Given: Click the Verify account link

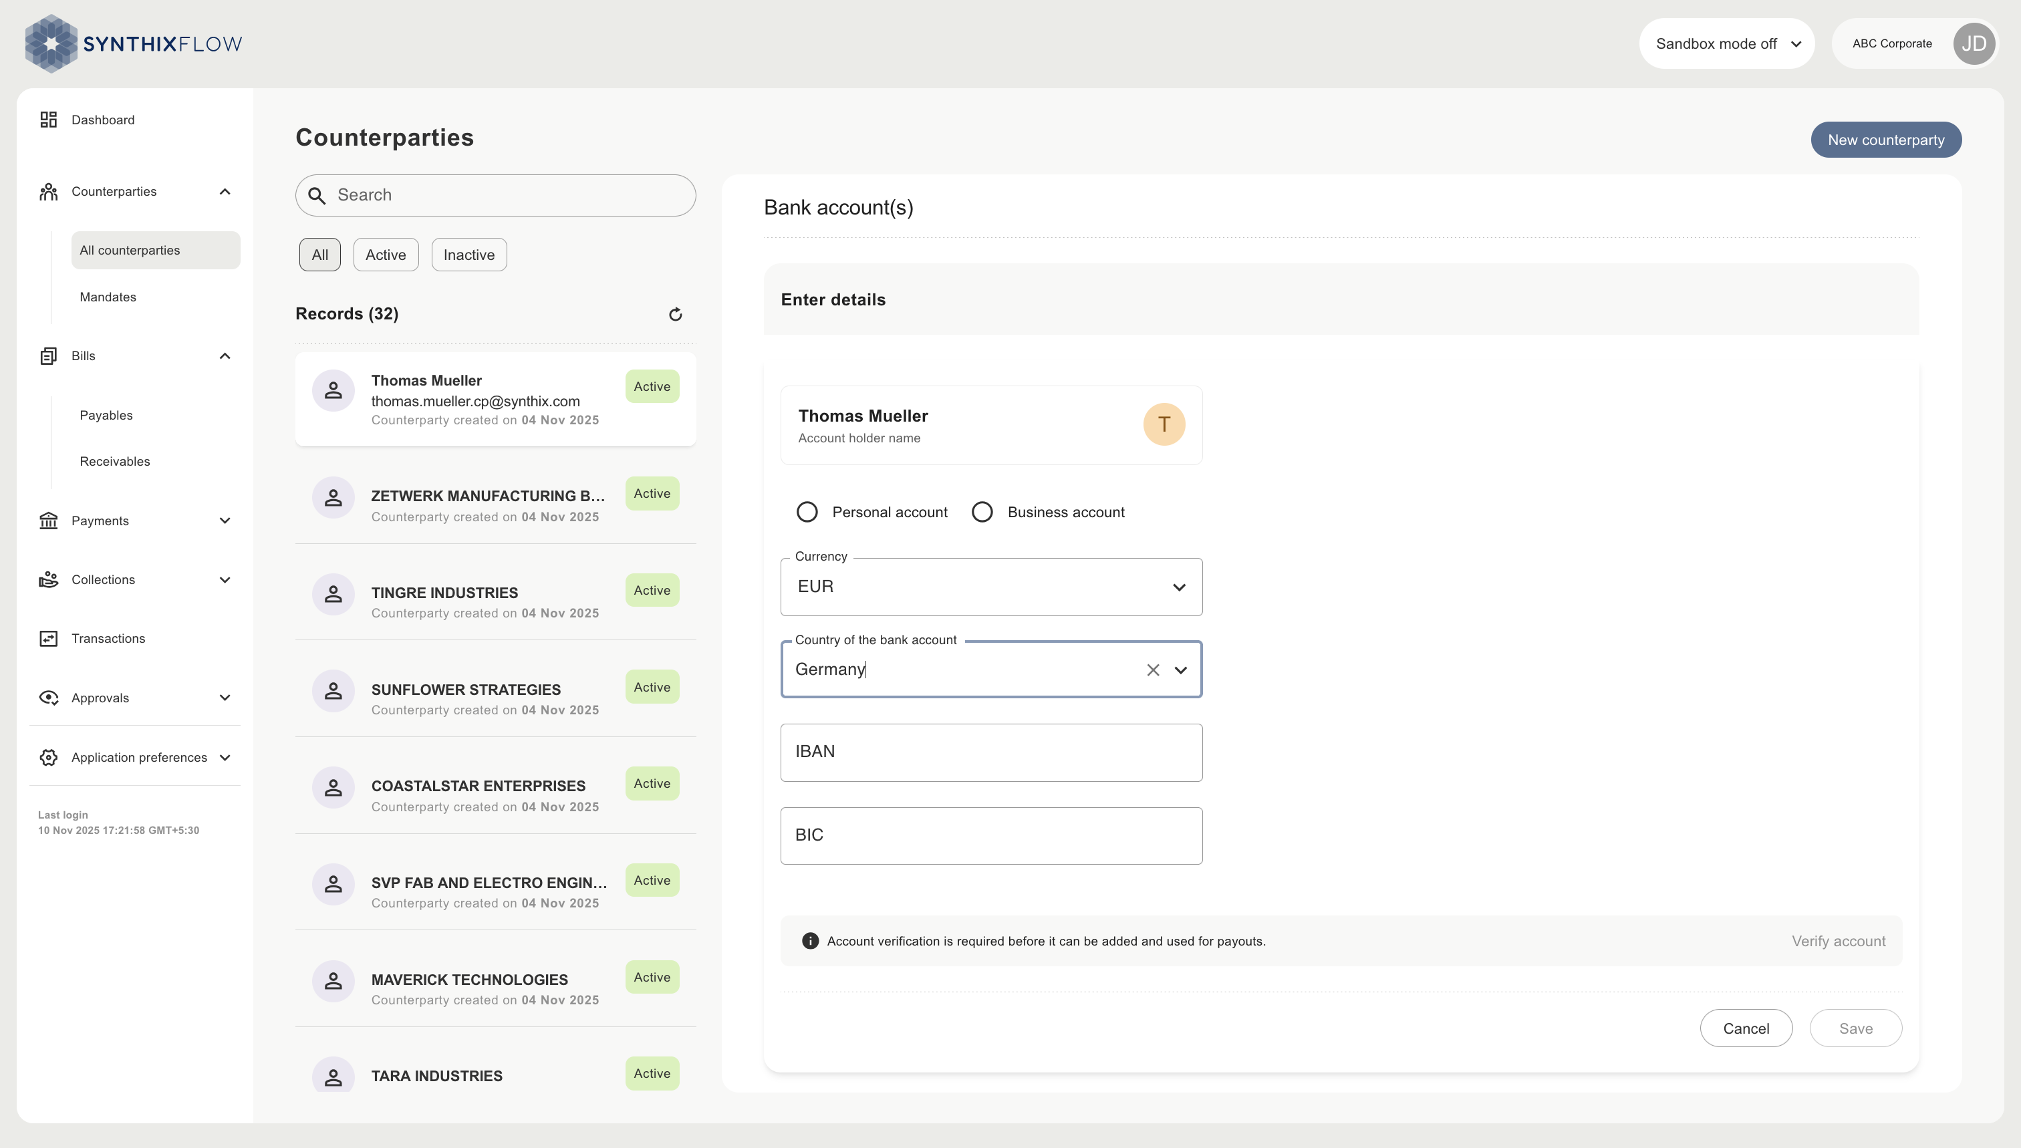Looking at the screenshot, I should (1838, 942).
